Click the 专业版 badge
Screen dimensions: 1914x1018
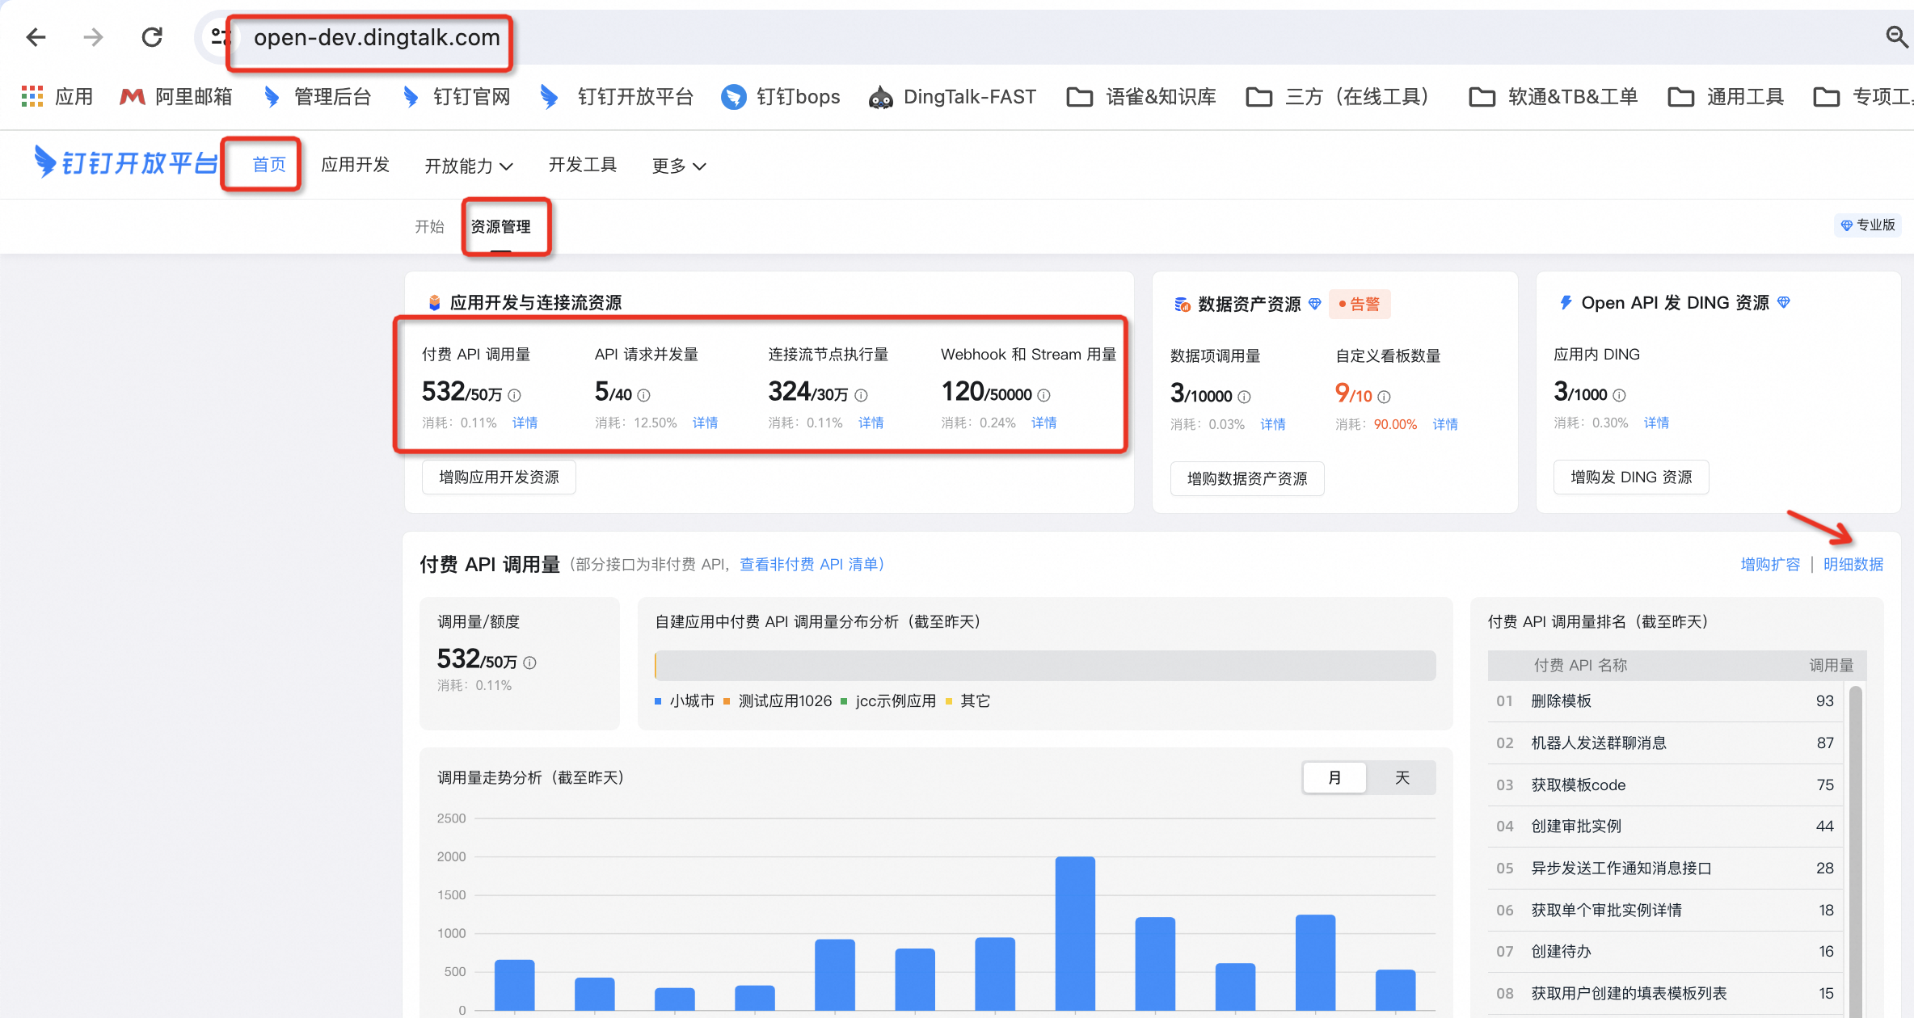pyautogui.click(x=1868, y=225)
